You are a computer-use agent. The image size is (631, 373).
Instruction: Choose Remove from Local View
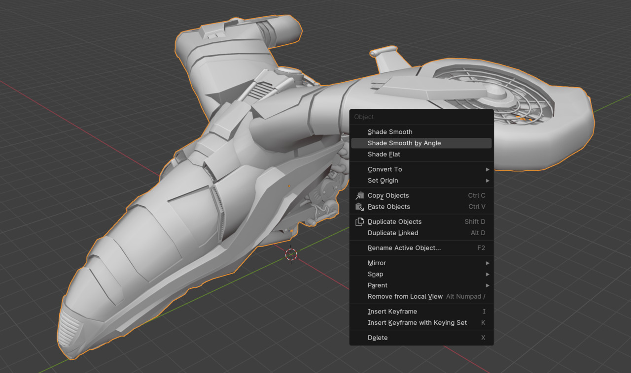tap(421, 297)
